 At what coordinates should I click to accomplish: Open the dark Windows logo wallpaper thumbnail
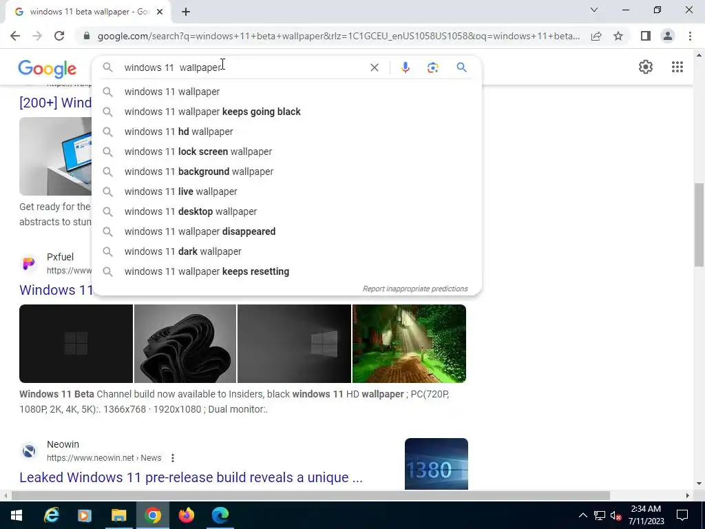click(76, 344)
